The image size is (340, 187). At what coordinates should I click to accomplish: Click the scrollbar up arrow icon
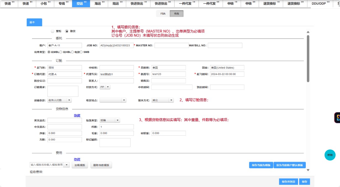coord(308,32)
